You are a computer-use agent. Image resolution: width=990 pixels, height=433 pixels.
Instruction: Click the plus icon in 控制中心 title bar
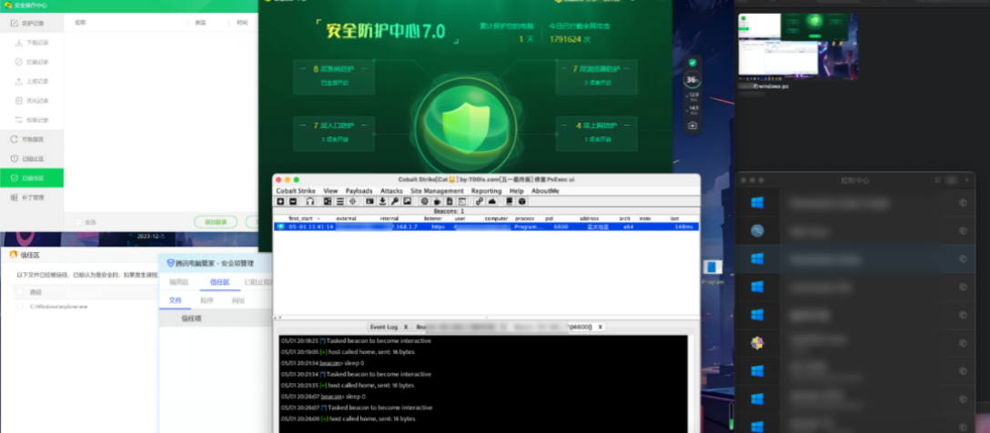tap(966, 180)
